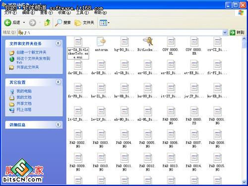Click the file name text "it-IT_Bi..."

pyautogui.click(x=171, y=96)
